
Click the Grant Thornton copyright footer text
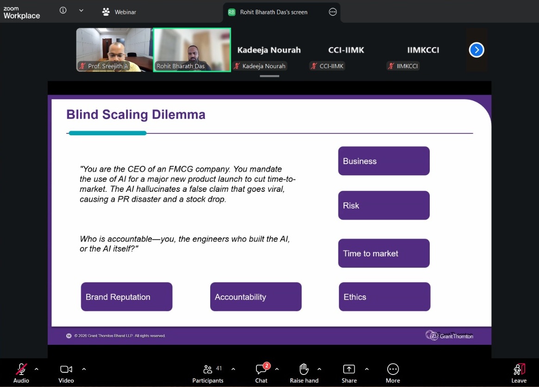tap(119, 336)
